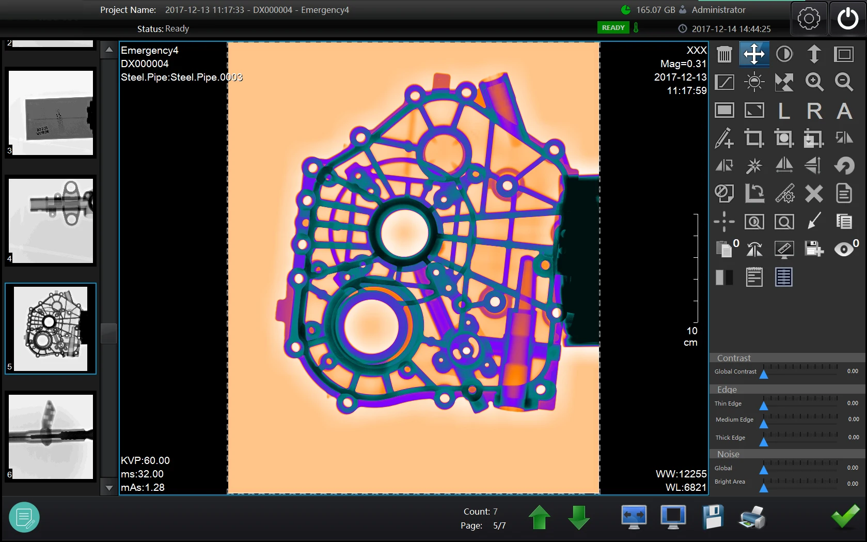Click the brightness sun icon

754,82
